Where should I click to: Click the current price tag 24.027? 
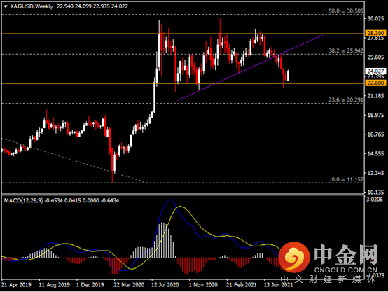pyautogui.click(x=375, y=71)
